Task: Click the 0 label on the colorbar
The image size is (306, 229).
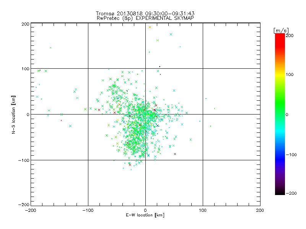Action: (287, 115)
